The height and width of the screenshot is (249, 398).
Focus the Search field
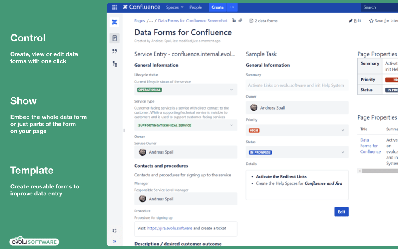379,7
